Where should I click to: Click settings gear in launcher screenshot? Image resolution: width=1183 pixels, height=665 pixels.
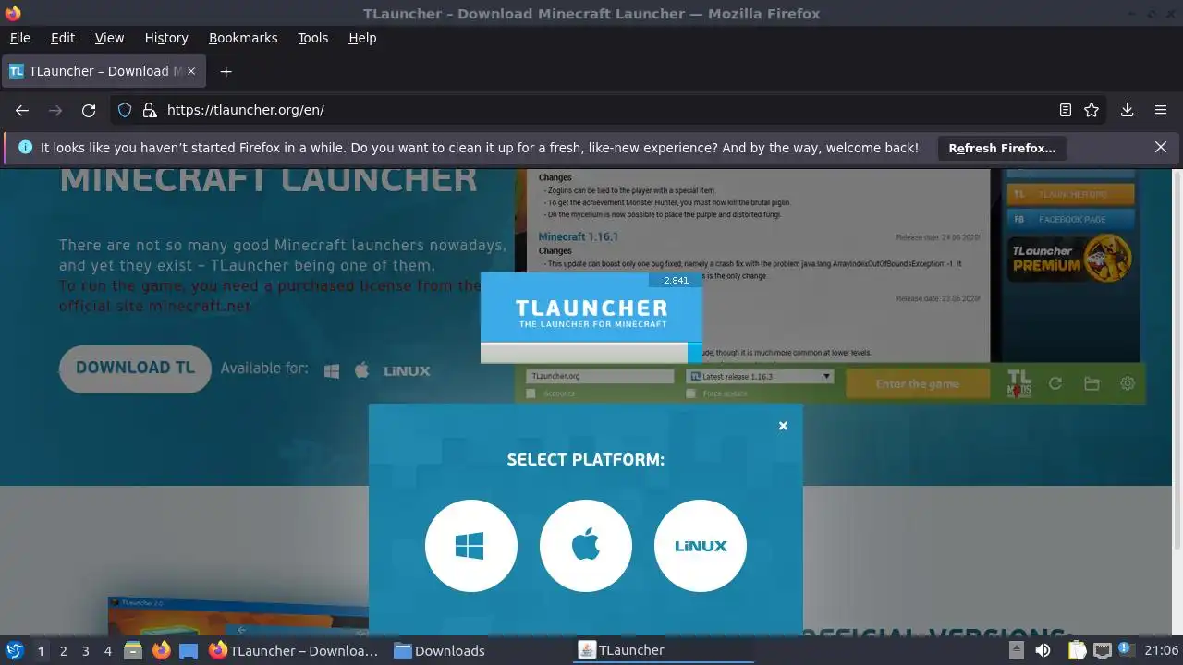[x=1128, y=383]
